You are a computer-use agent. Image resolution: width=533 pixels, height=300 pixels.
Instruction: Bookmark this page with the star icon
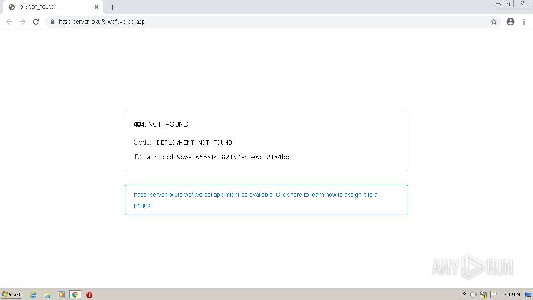coord(494,22)
